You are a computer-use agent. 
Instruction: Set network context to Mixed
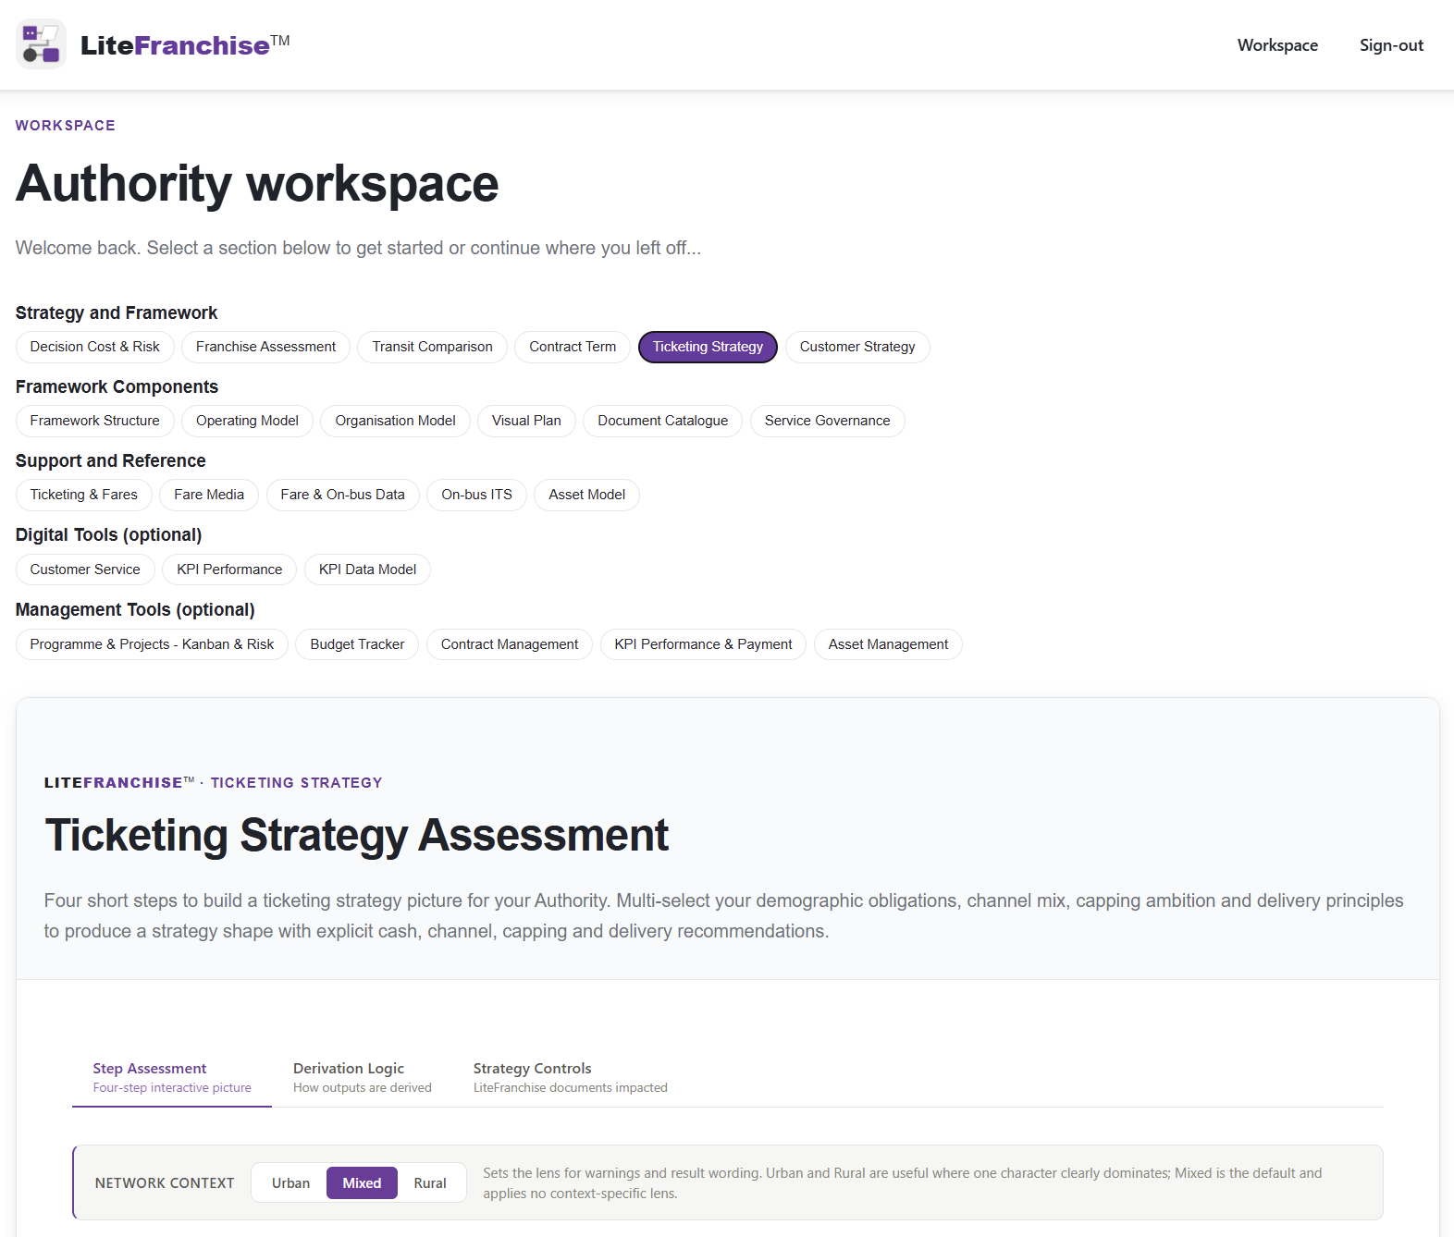click(x=362, y=1183)
